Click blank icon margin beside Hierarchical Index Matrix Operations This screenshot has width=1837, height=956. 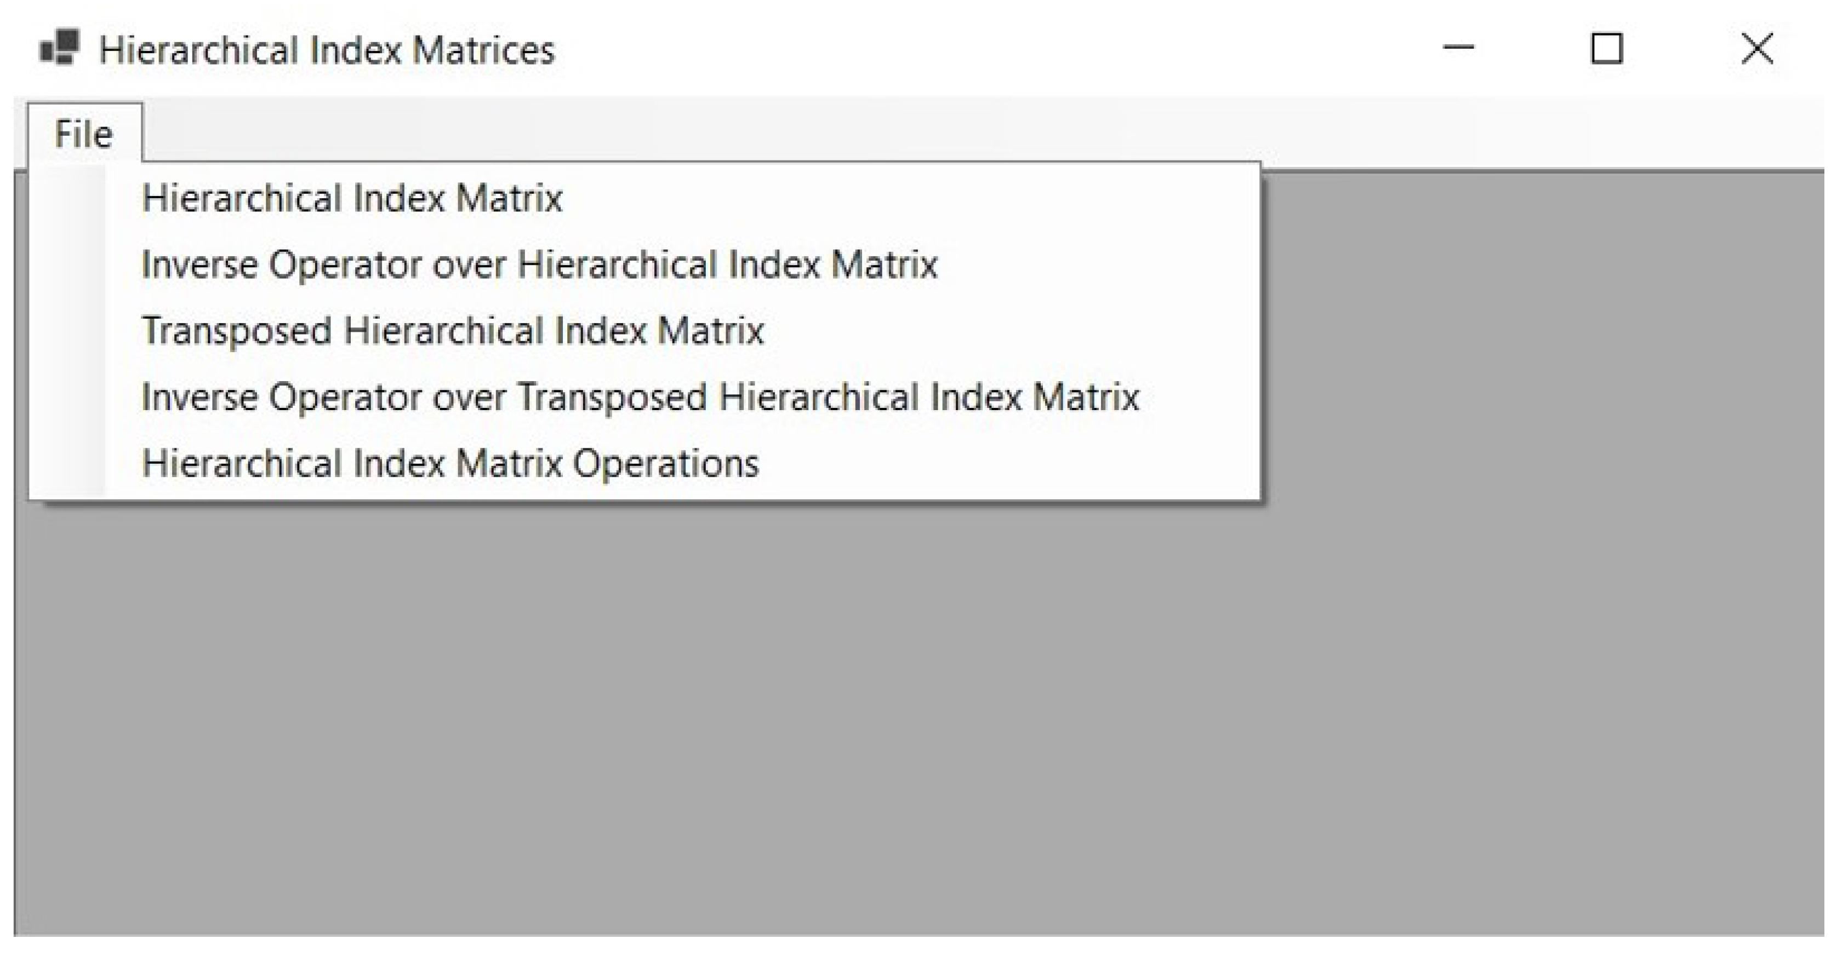point(68,463)
